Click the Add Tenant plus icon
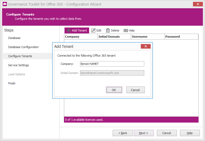Image resolution: width=205 pixels, height=141 pixels. (69, 30)
